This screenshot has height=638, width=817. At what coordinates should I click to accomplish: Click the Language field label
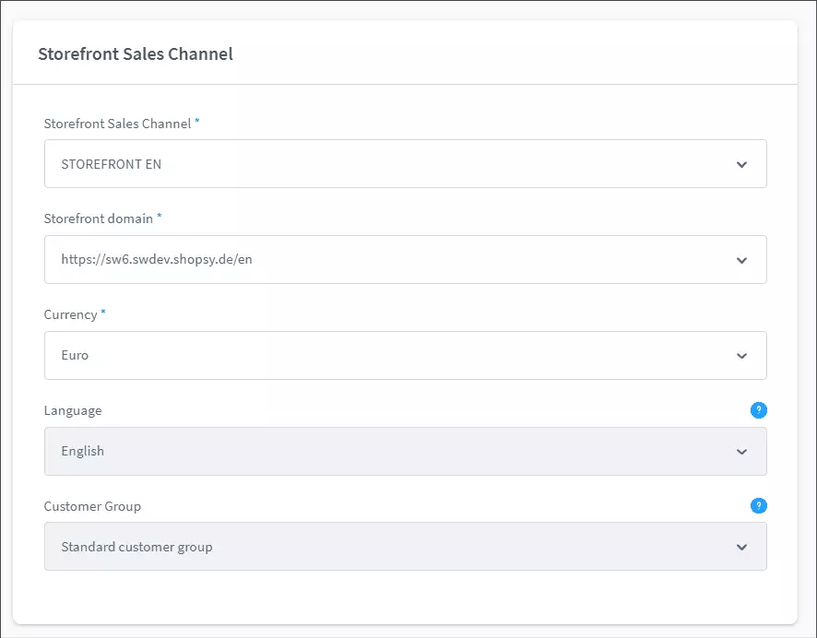(x=73, y=410)
